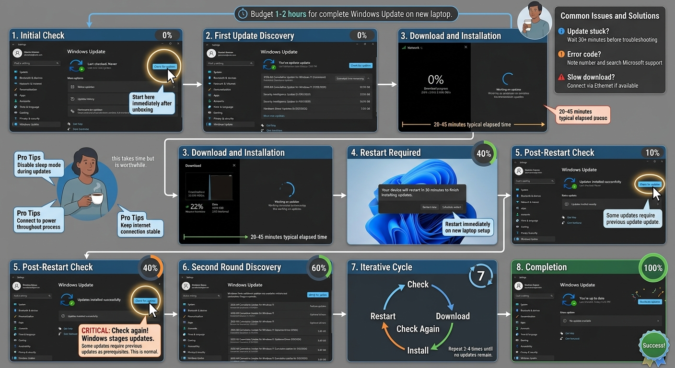Click Check for updates in Initial Check panel
This screenshot has width=675, height=368.
(164, 67)
